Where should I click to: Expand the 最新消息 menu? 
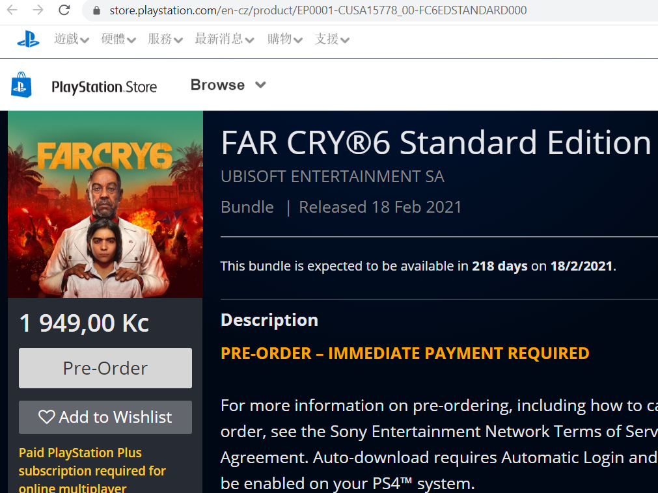click(x=225, y=39)
